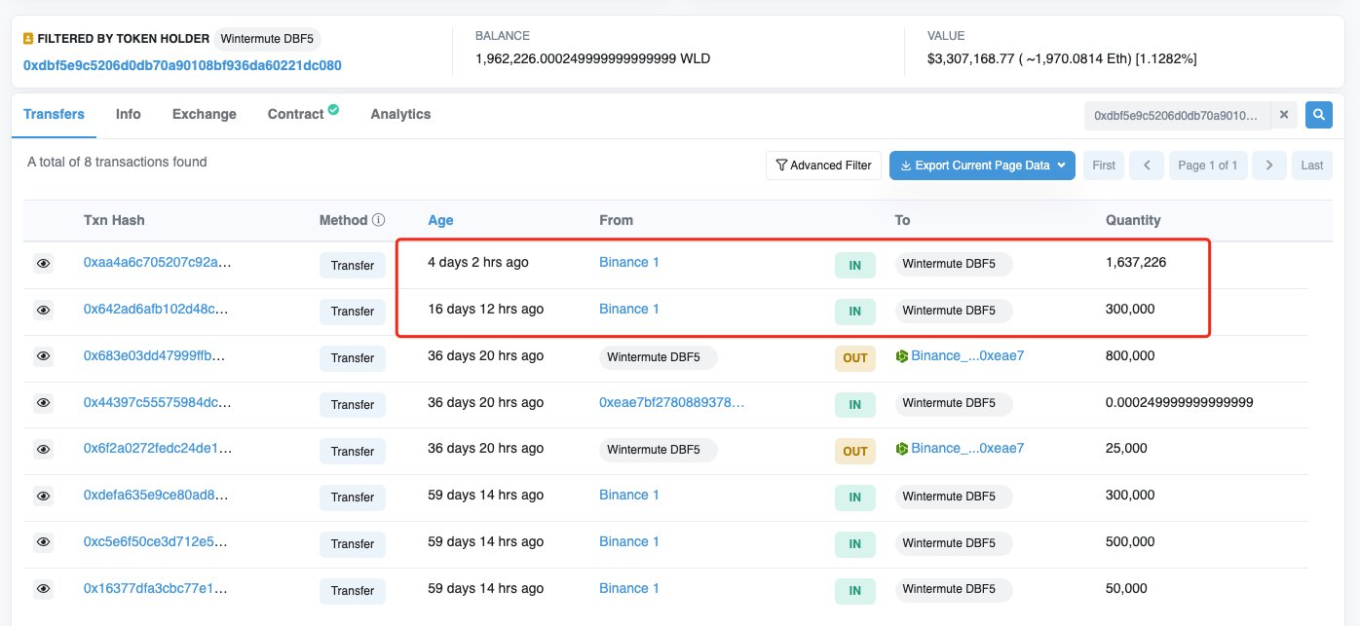The image size is (1360, 626).
Task: Go to next page arrow
Action: (x=1268, y=166)
